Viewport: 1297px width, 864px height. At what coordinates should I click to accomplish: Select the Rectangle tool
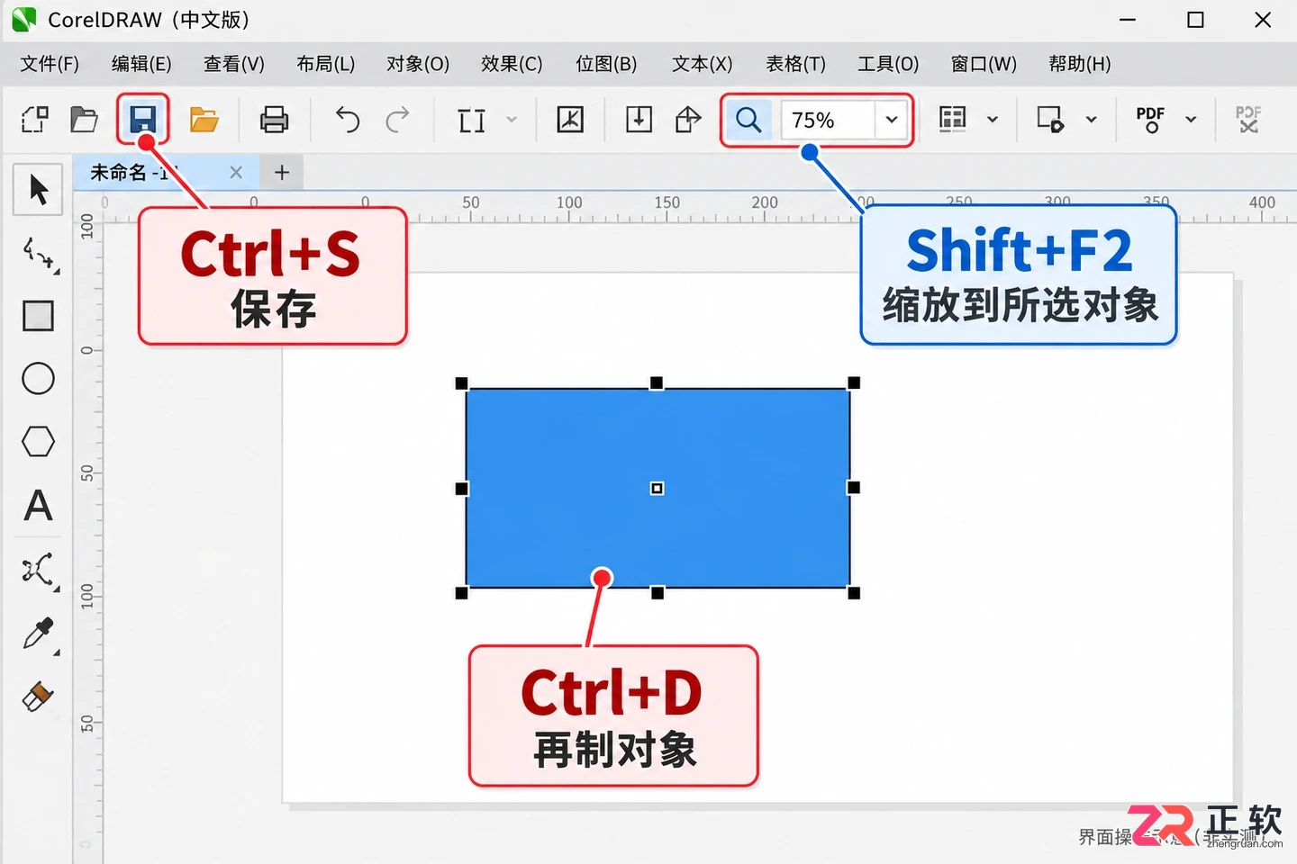38,316
